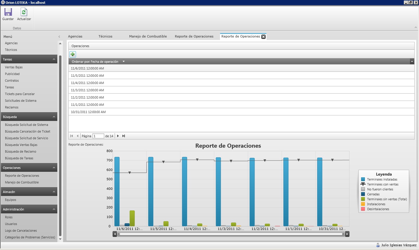The width and height of the screenshot is (419, 250).
Task: Collapse the Tareas section
Action: pos(54,59)
